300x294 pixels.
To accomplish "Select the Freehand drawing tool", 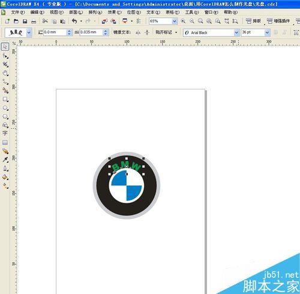I will 5,82.
